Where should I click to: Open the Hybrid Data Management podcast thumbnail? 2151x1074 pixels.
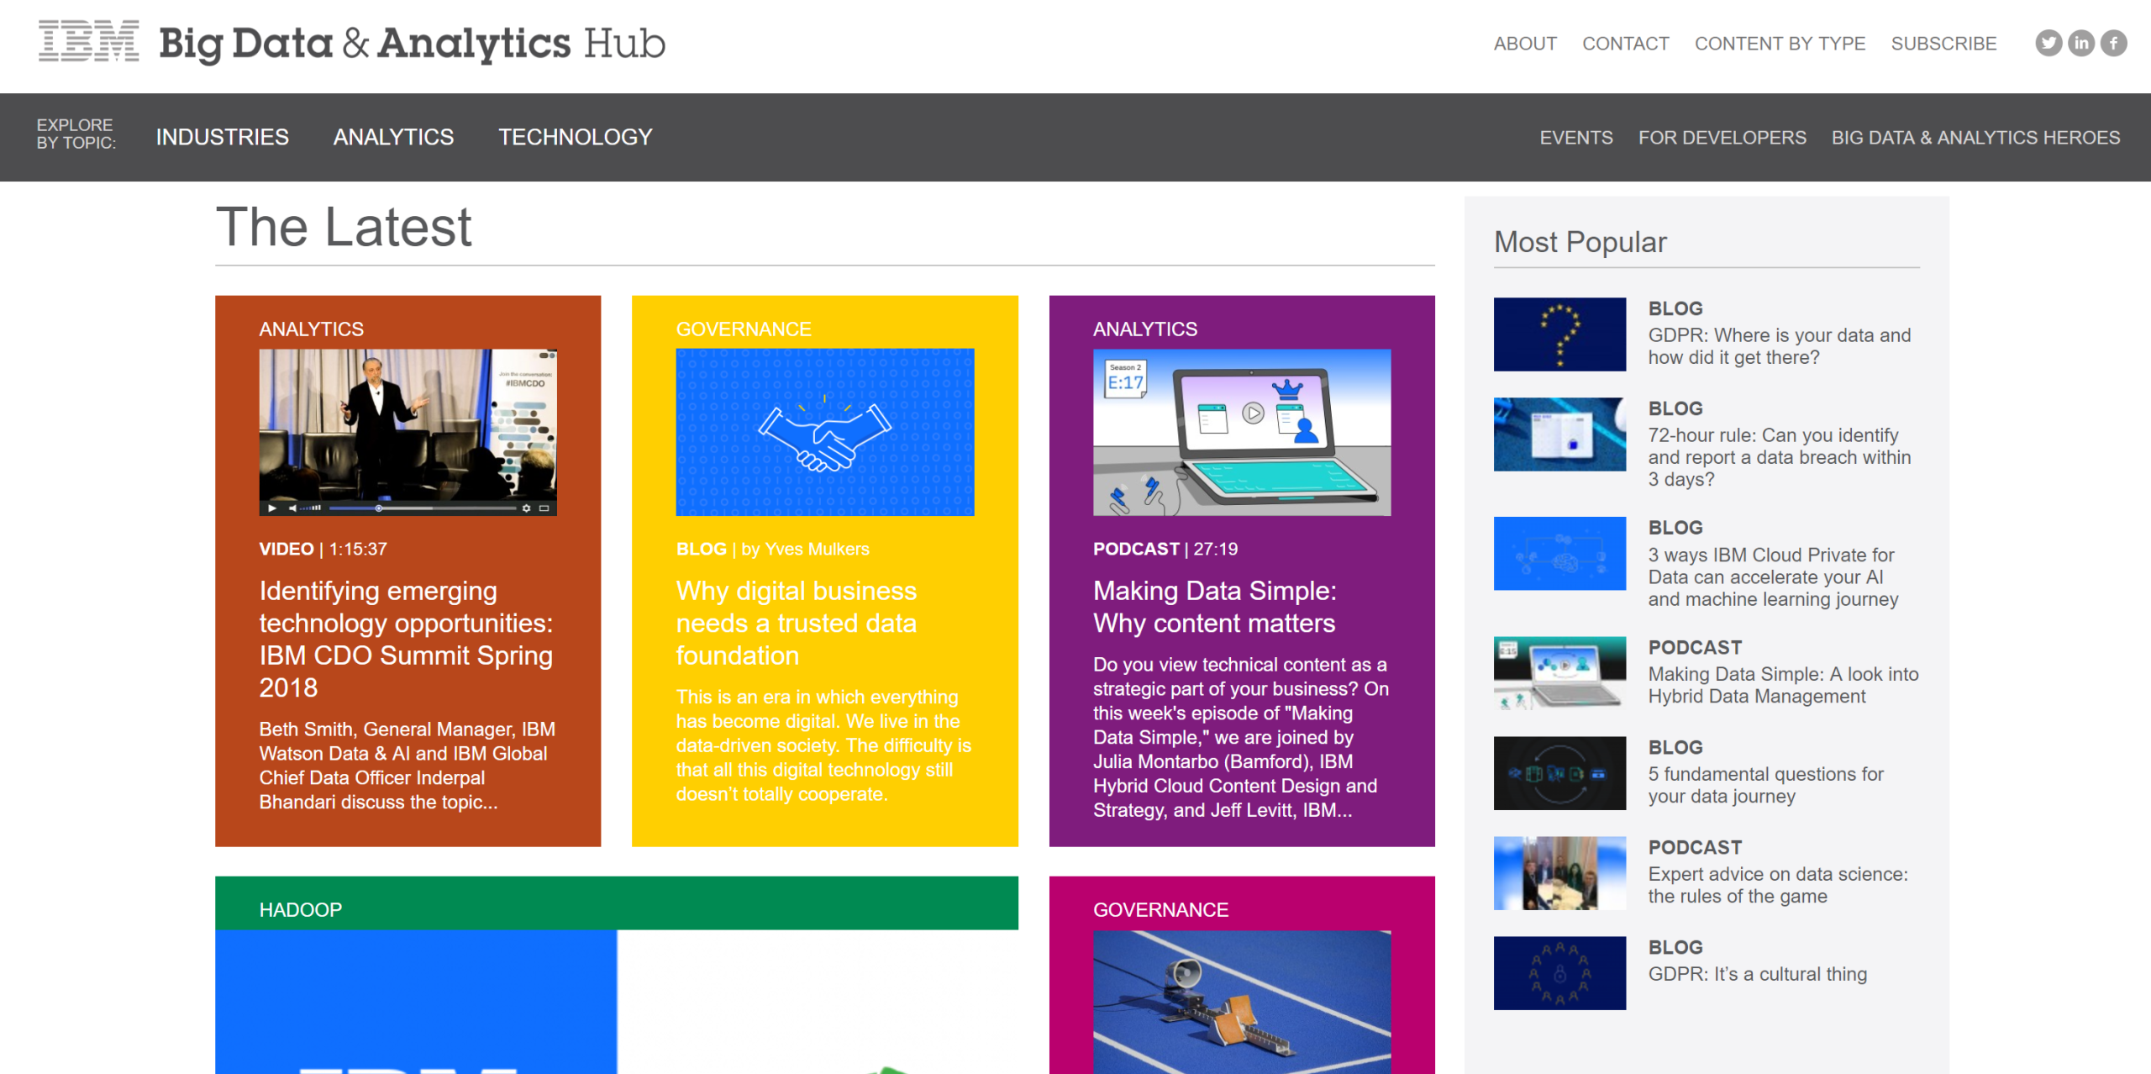click(1559, 673)
